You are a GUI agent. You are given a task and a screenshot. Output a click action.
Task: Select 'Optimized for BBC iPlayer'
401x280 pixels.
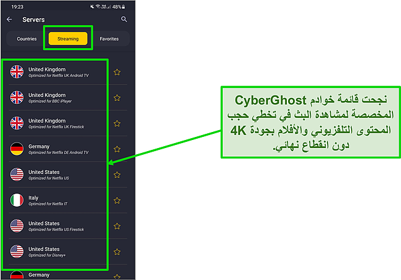[50, 101]
